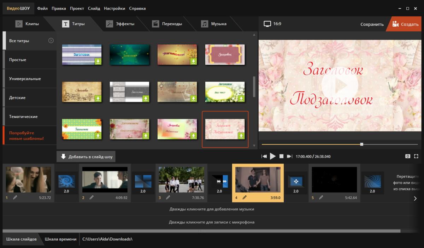Expand the "Все титры" category arrow
424x248 pixels.
click(51, 41)
